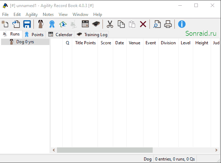
Task: Sort by Event column header
Action: 151,43
